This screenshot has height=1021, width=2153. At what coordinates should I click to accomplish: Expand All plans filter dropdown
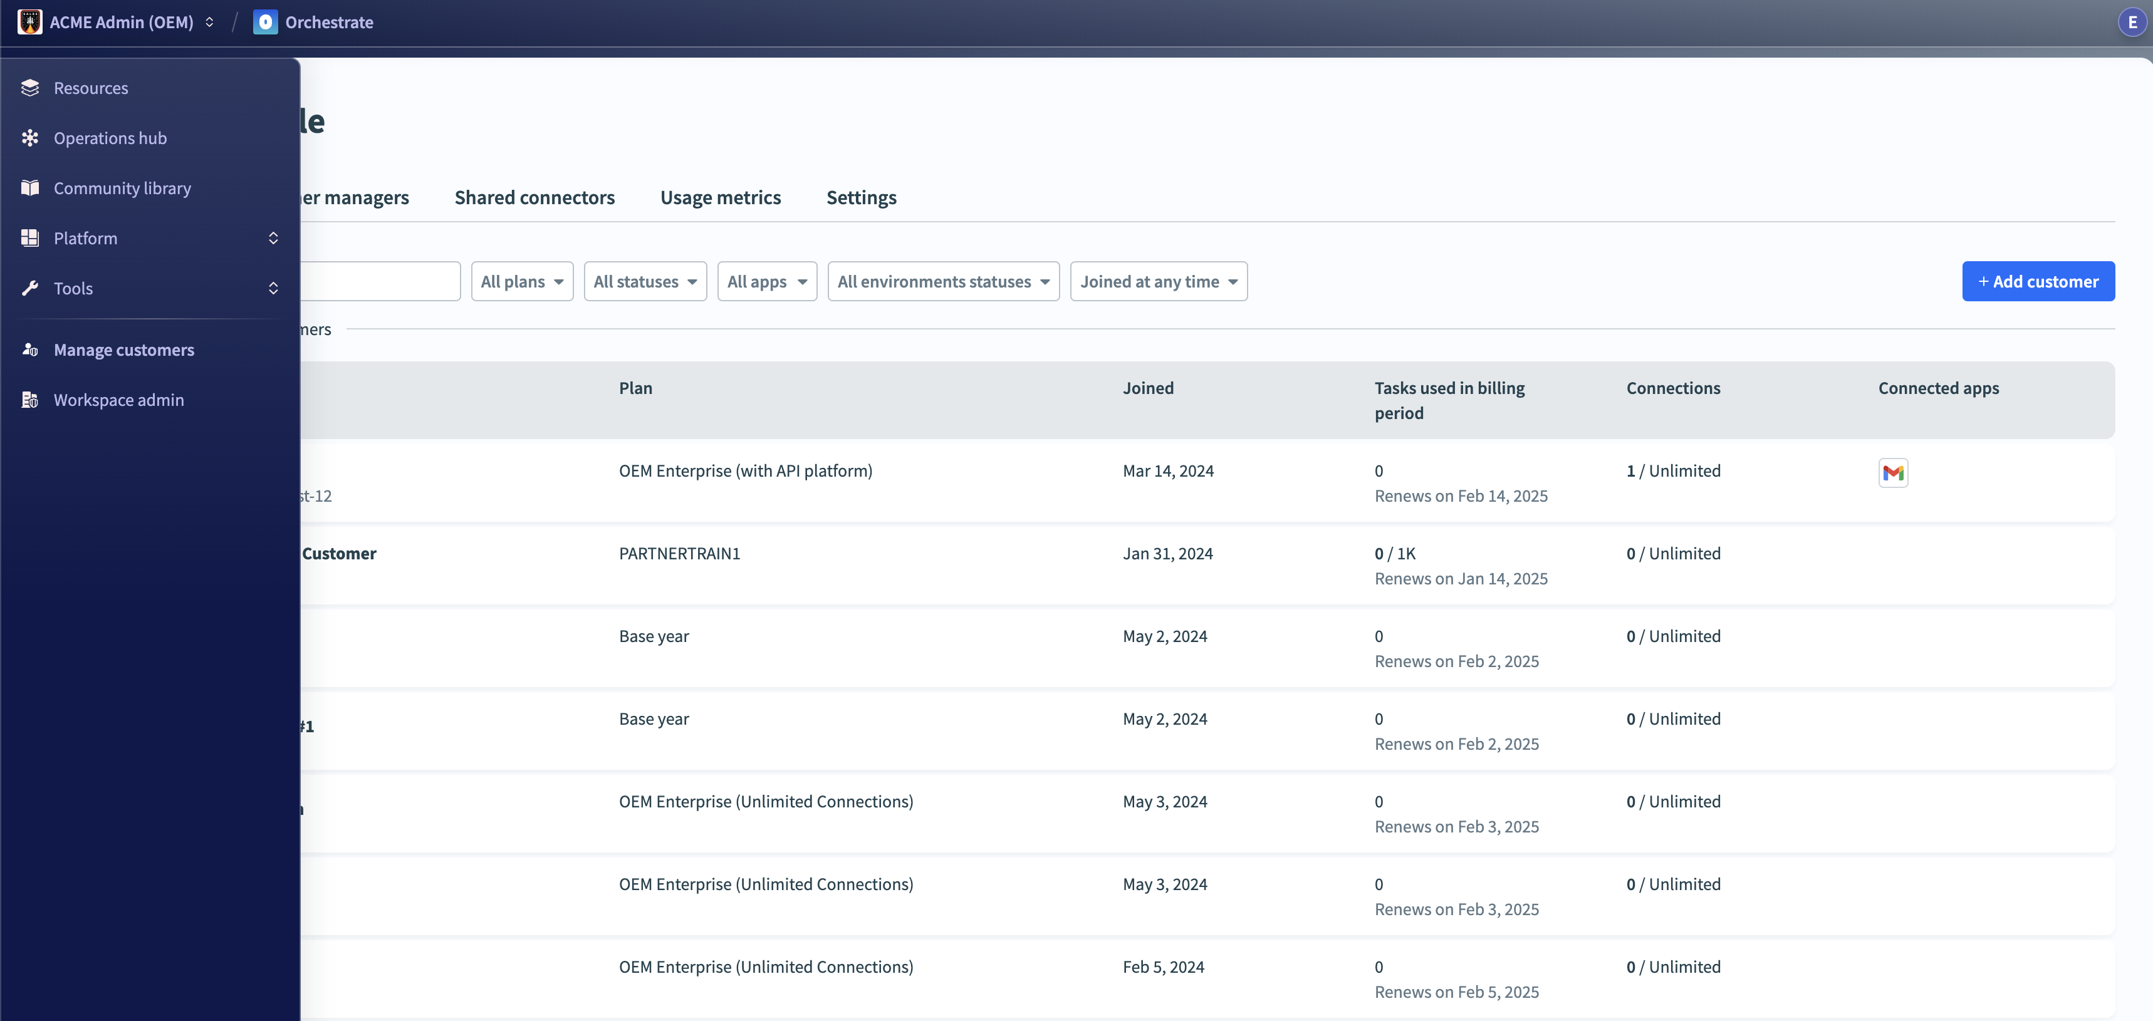tap(519, 281)
